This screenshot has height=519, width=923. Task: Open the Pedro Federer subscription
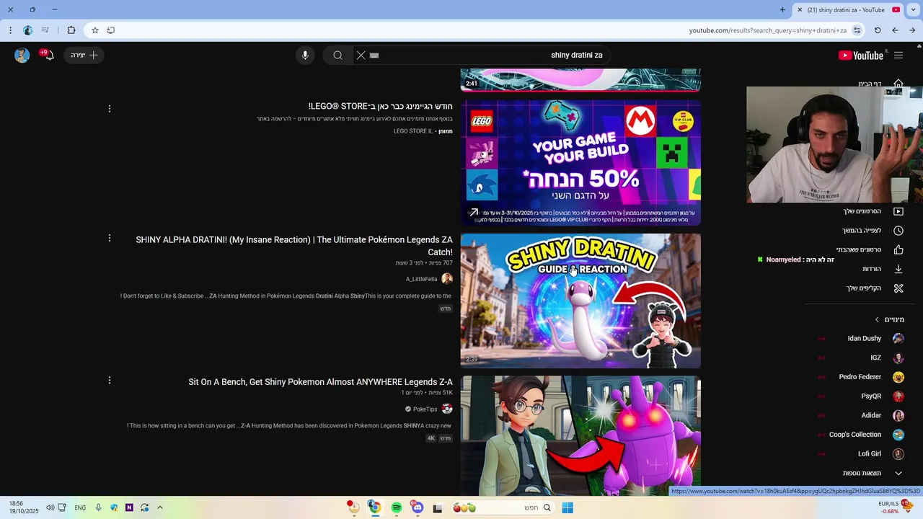pos(861,377)
